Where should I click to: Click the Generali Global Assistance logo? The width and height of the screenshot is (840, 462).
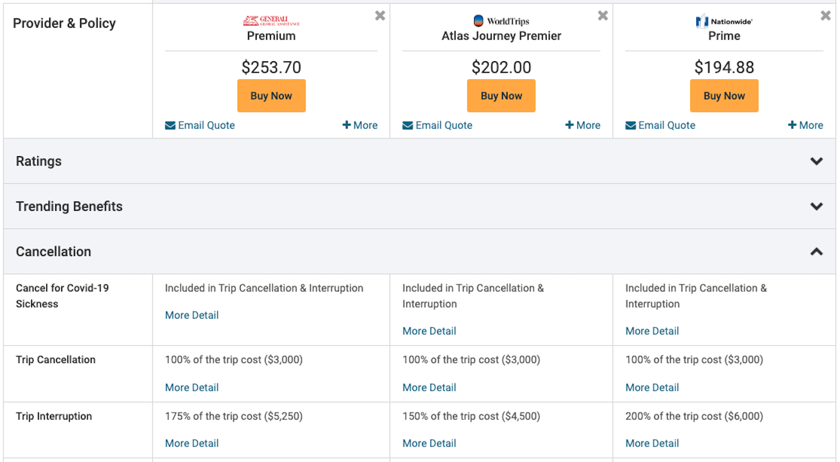point(271,21)
